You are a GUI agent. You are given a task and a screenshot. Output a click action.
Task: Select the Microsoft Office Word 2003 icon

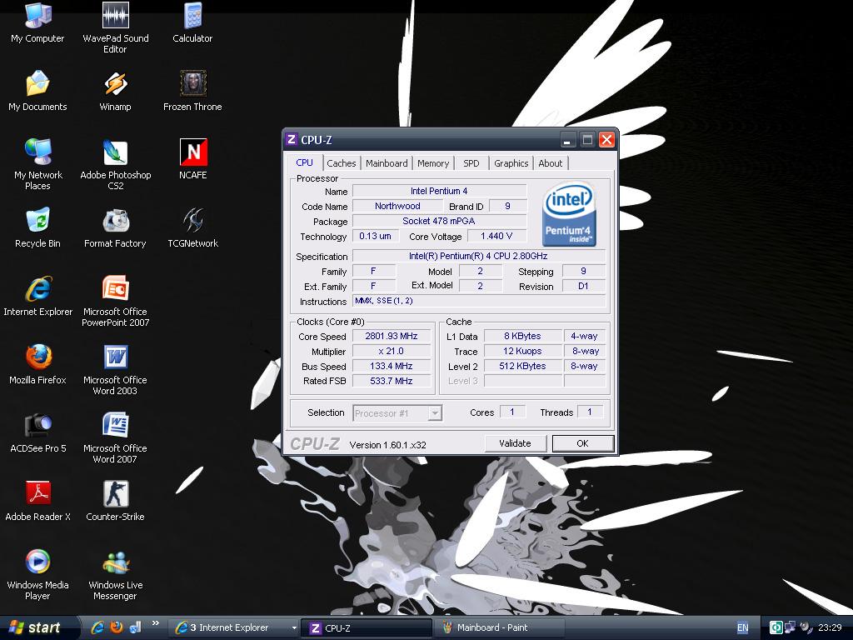pyautogui.click(x=115, y=369)
